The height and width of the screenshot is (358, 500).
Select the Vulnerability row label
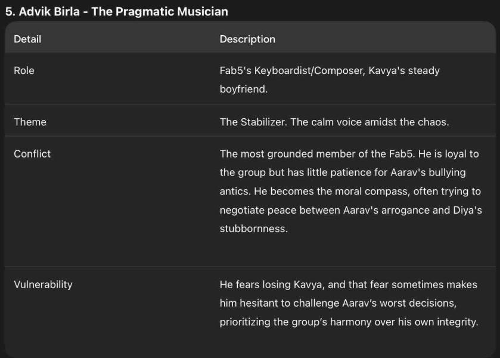43,284
